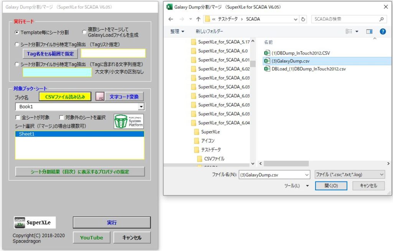Refresh the SCADA folder listing
Viewport: 393px width, 251px height.
pos(303,19)
